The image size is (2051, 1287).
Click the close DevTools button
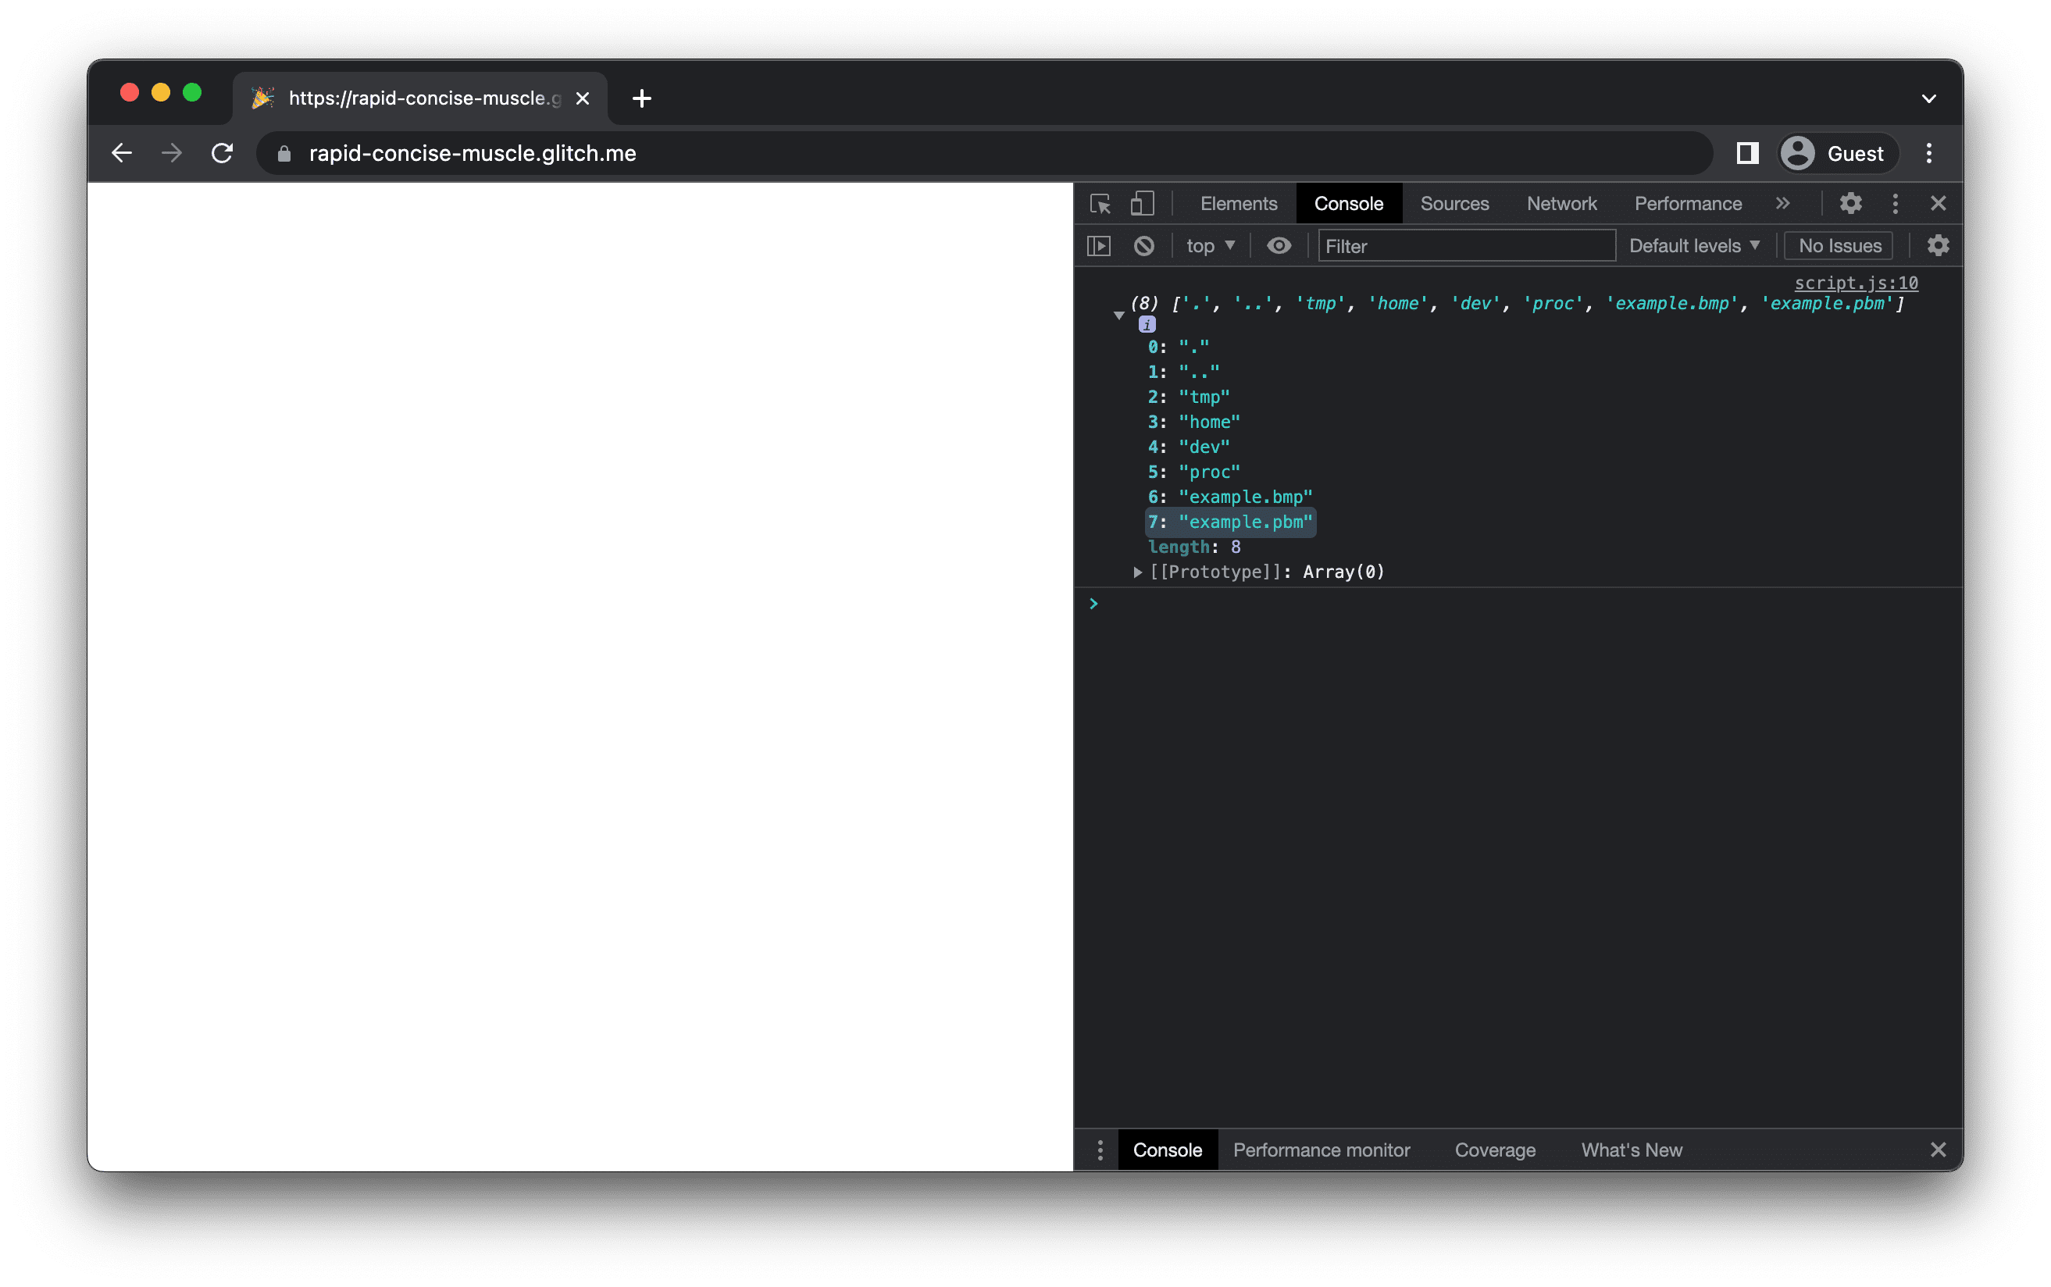click(1939, 203)
